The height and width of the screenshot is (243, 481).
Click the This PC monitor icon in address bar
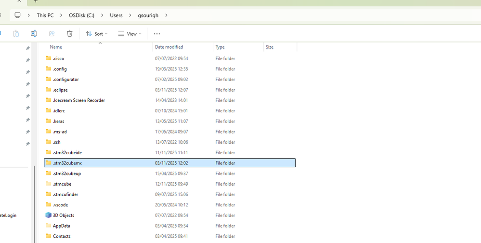17,15
